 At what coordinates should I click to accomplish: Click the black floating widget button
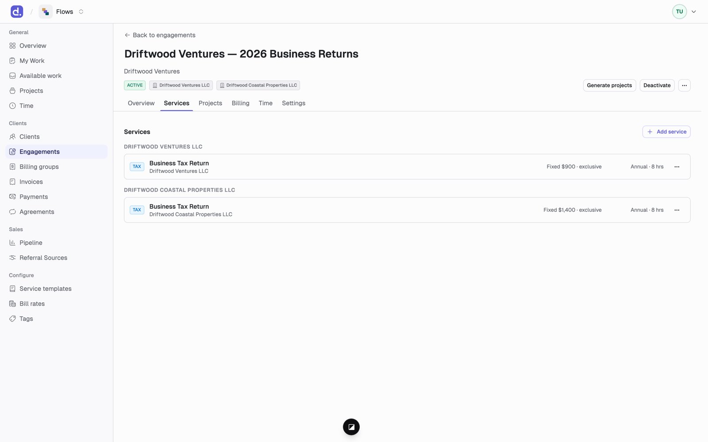351,427
